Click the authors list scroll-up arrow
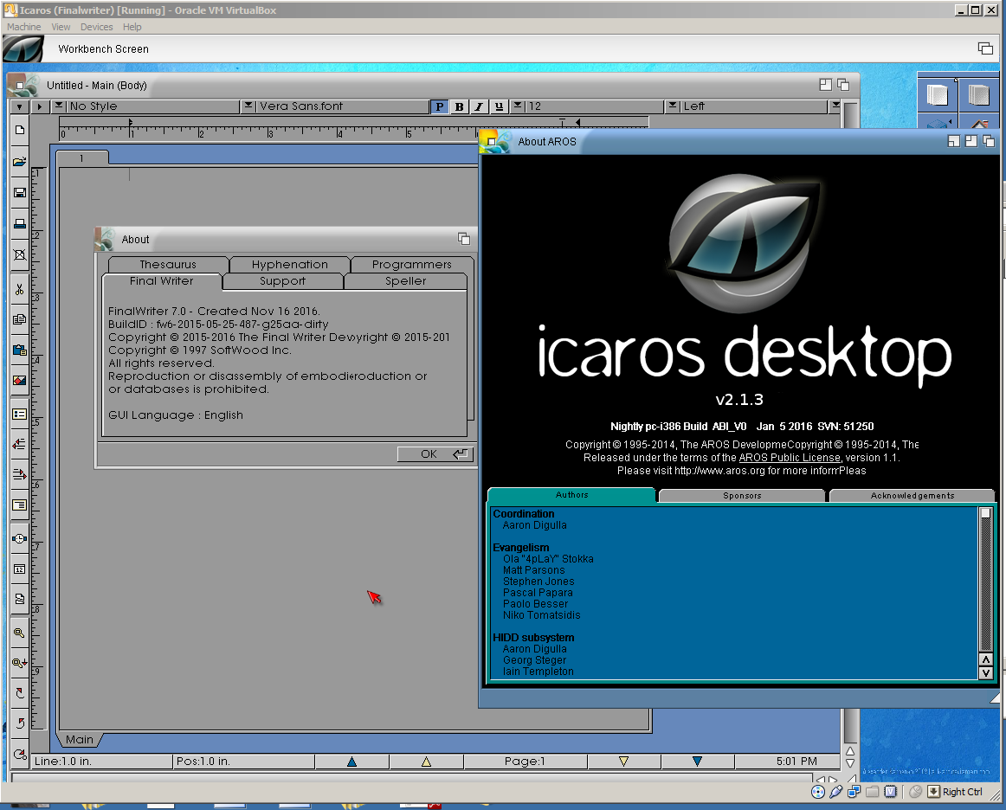The image size is (1006, 810). coord(985,659)
